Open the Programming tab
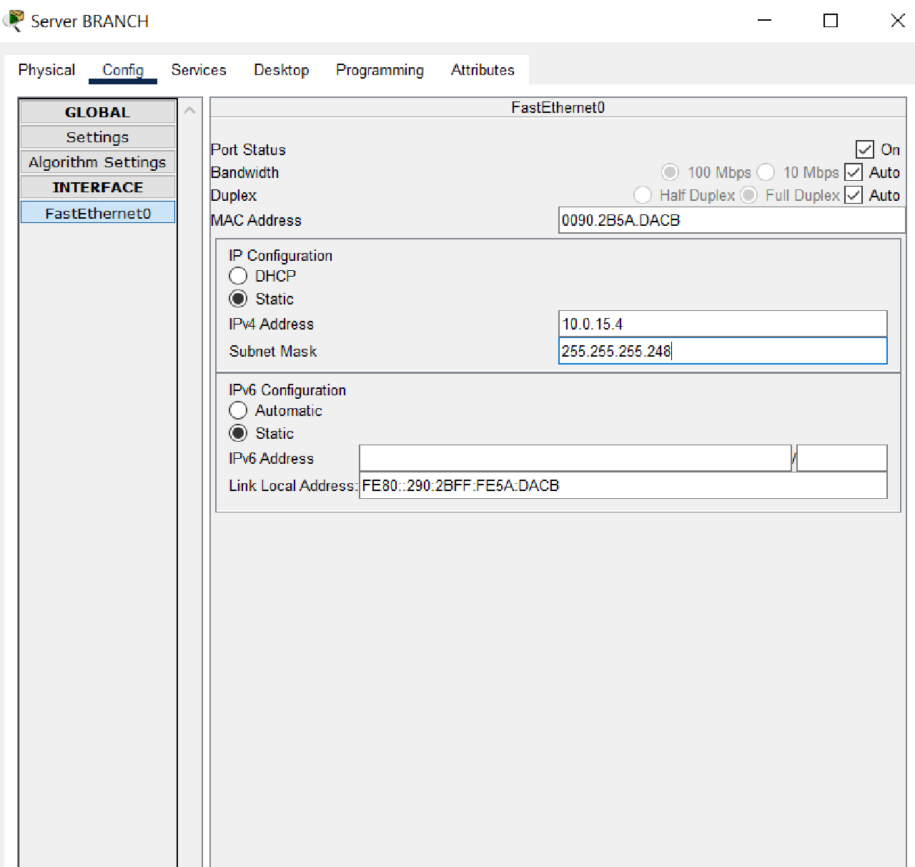 point(379,69)
